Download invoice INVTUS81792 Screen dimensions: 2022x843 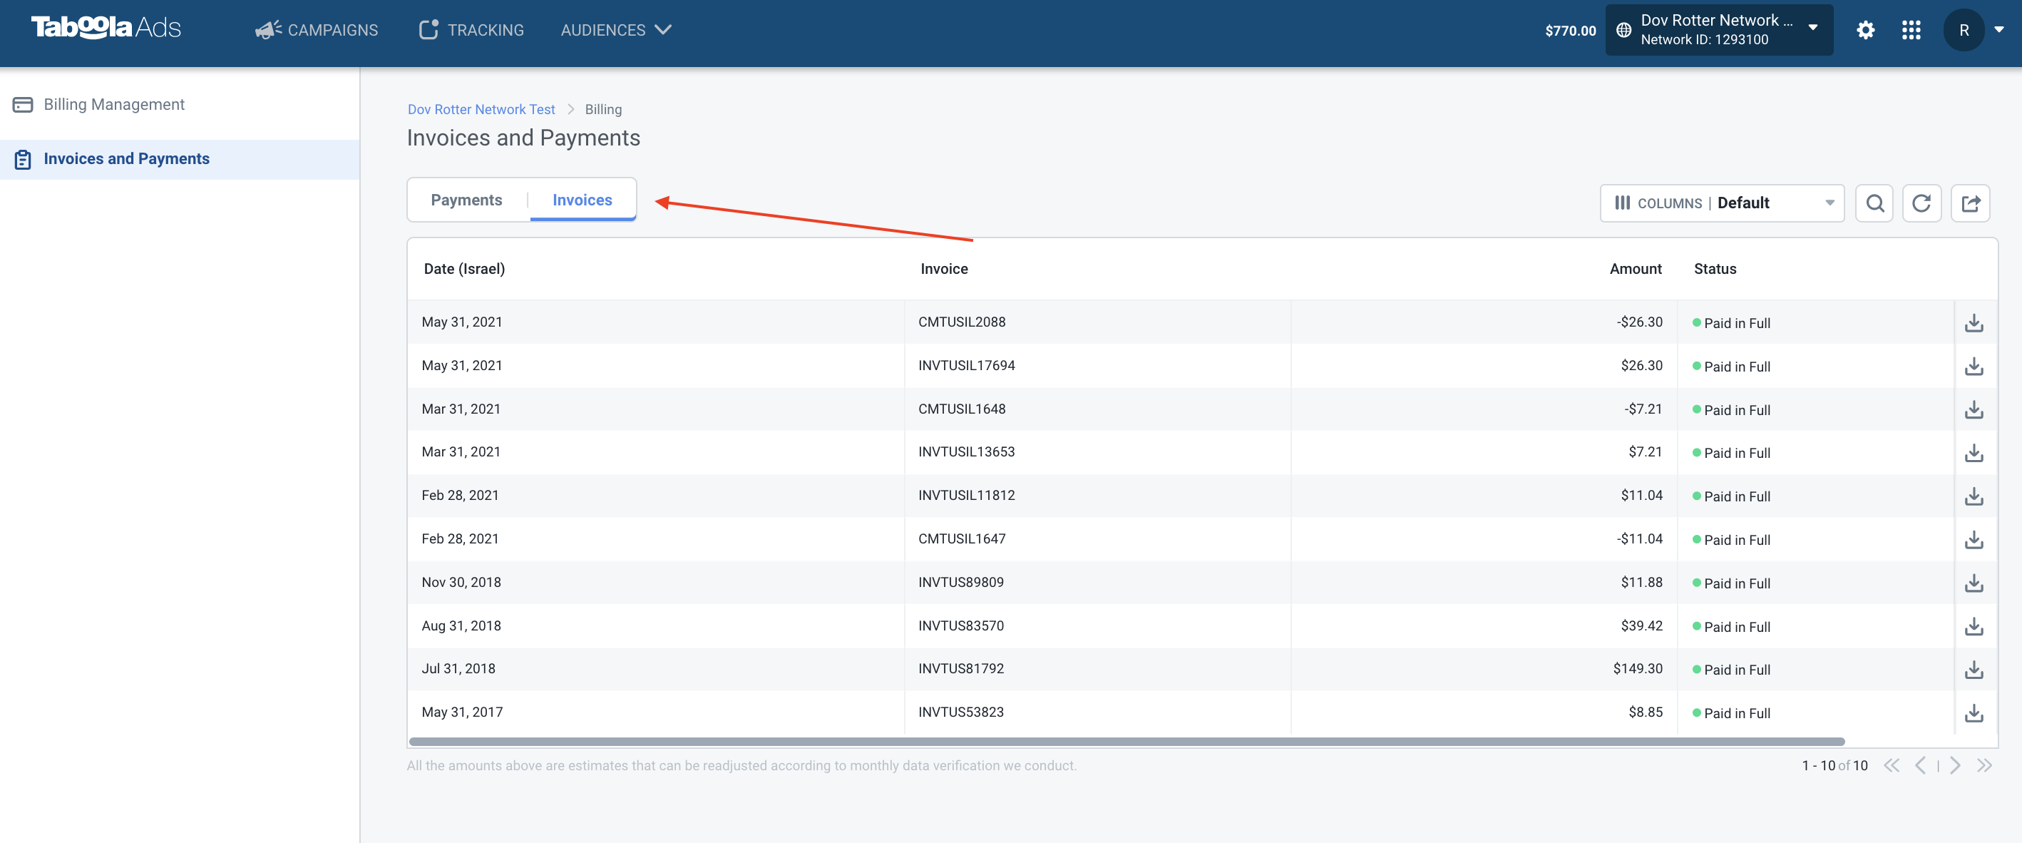click(x=1974, y=670)
